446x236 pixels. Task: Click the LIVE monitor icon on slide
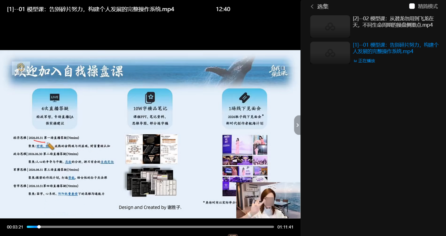55,97
